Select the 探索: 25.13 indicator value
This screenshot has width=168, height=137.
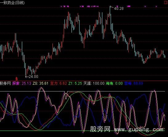tap(22, 83)
